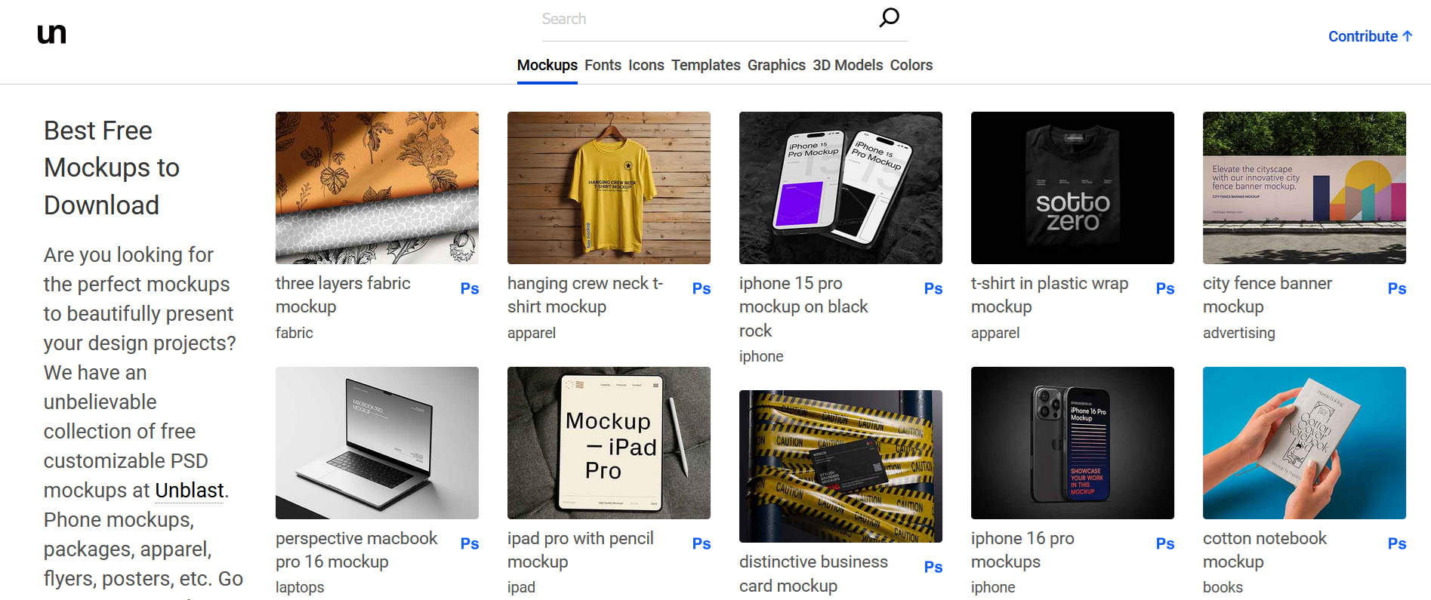Select the 3D Models tab
Viewport: 1431px width, 600px height.
click(x=847, y=65)
